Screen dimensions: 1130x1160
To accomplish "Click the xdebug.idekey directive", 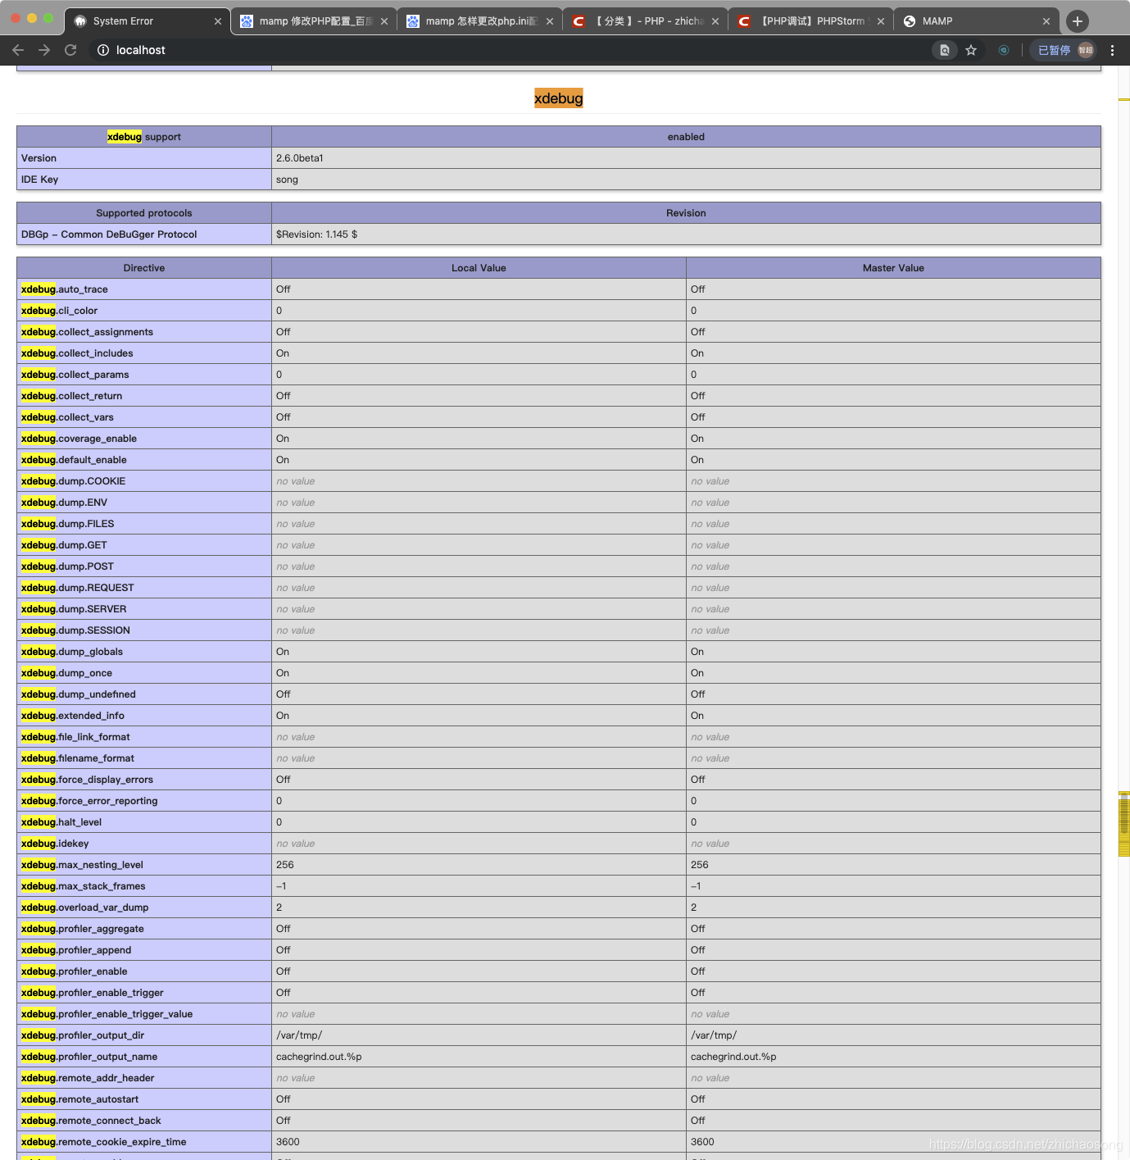I will (x=55, y=844).
